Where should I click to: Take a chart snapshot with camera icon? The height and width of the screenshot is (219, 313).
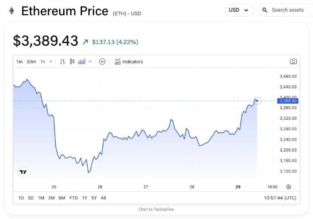(x=293, y=61)
